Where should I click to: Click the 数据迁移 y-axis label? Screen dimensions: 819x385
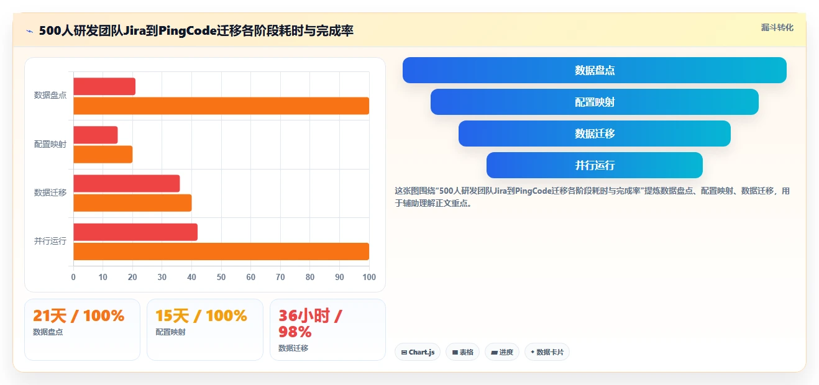[50, 192]
